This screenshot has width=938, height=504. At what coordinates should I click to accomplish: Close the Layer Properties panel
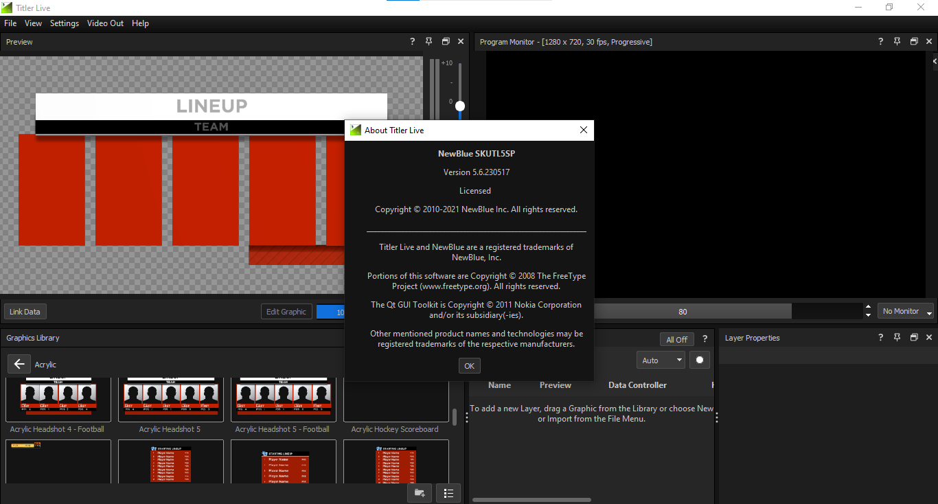[x=929, y=338]
